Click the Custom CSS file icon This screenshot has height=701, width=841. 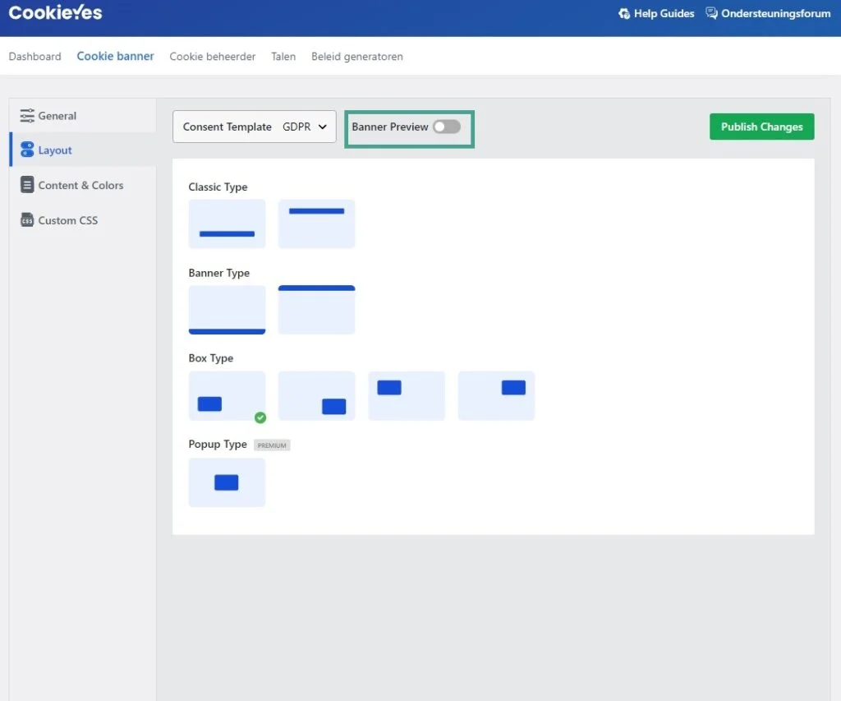pyautogui.click(x=27, y=220)
